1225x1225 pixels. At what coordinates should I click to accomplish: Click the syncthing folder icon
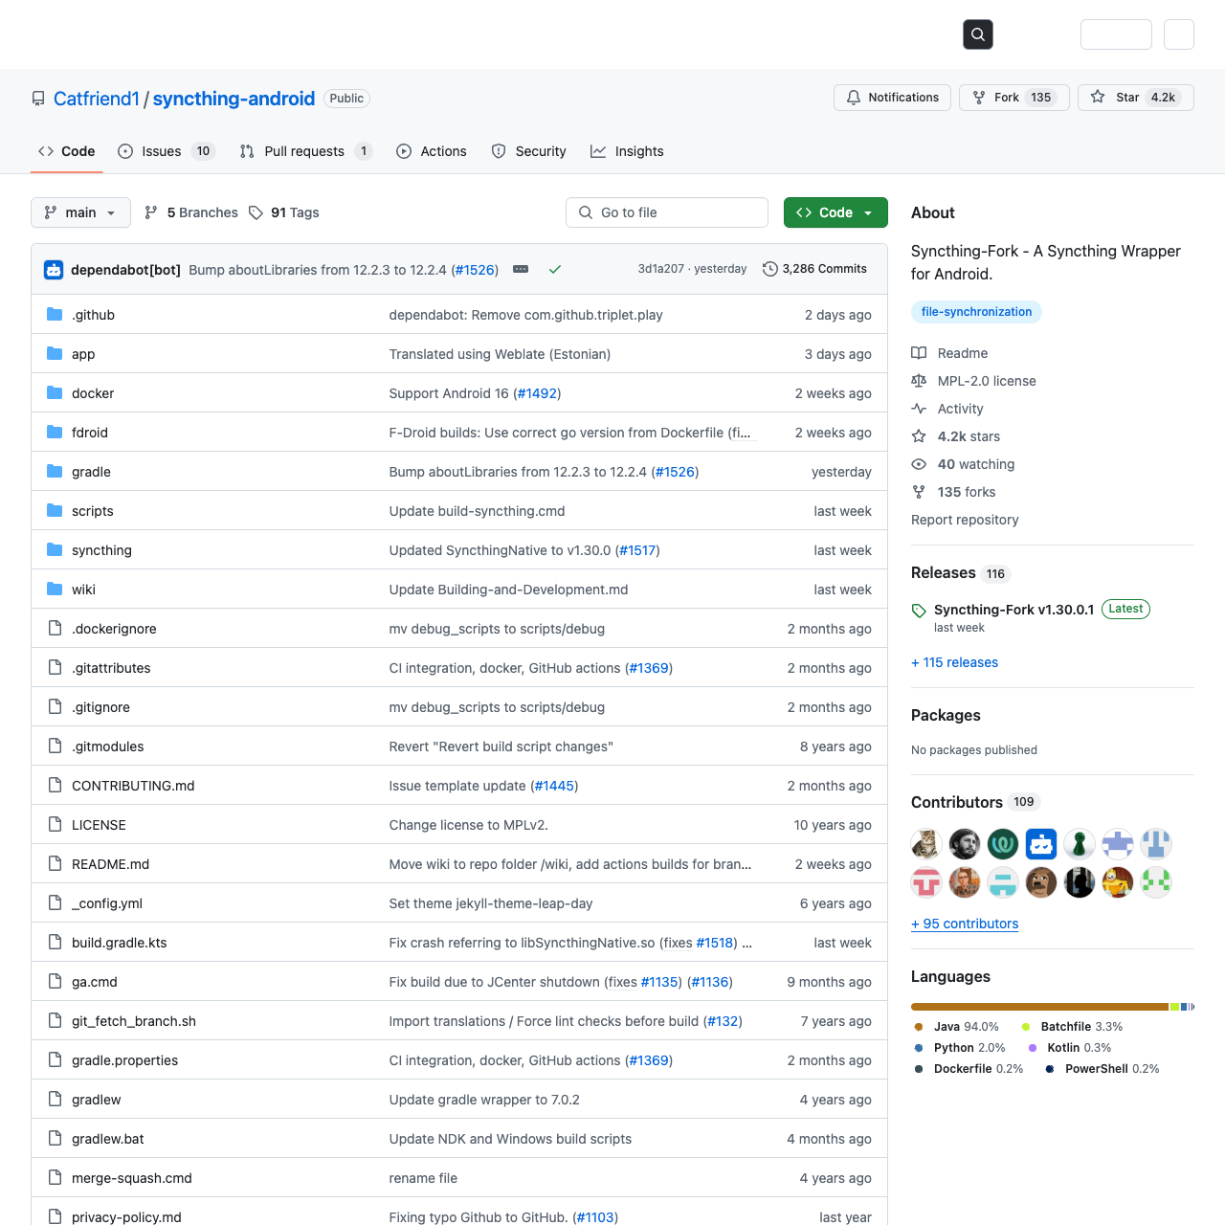55,549
